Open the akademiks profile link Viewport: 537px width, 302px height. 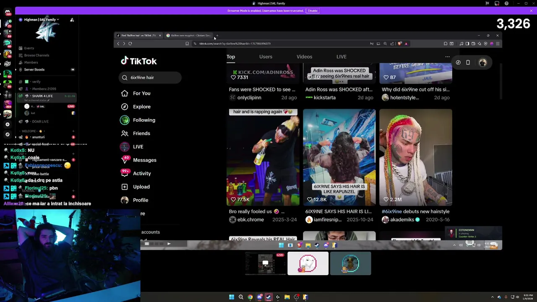pyautogui.click(x=402, y=220)
